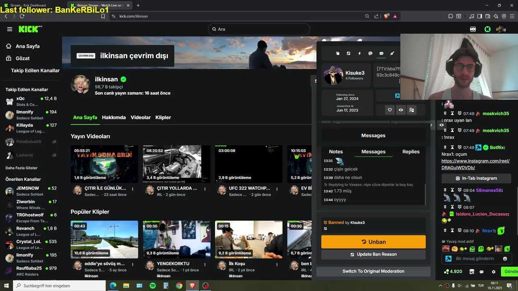The height and width of the screenshot is (291, 518).
Task: Switch to the Notes tab
Action: pos(336,152)
